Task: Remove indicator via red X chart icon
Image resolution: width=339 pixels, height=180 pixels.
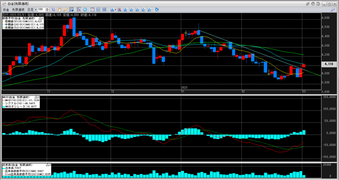Action: point(119,10)
